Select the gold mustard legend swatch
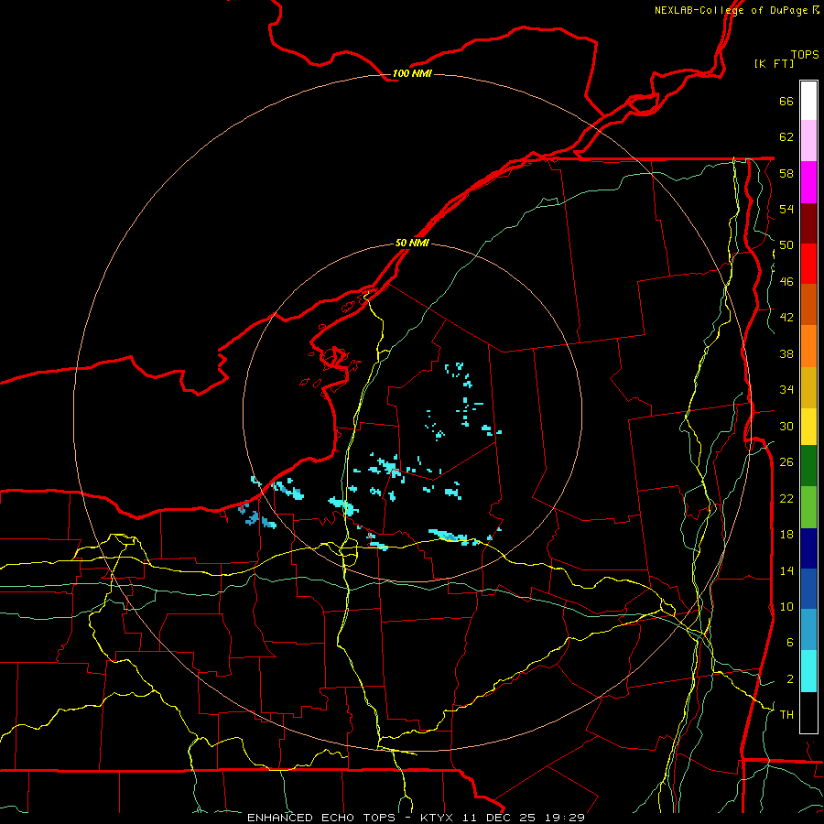This screenshot has height=824, width=824. point(808,387)
